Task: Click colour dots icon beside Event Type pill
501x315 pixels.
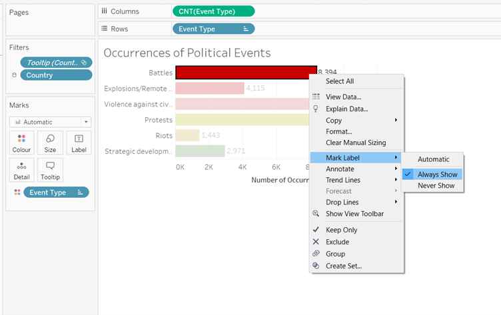Action: coord(17,192)
